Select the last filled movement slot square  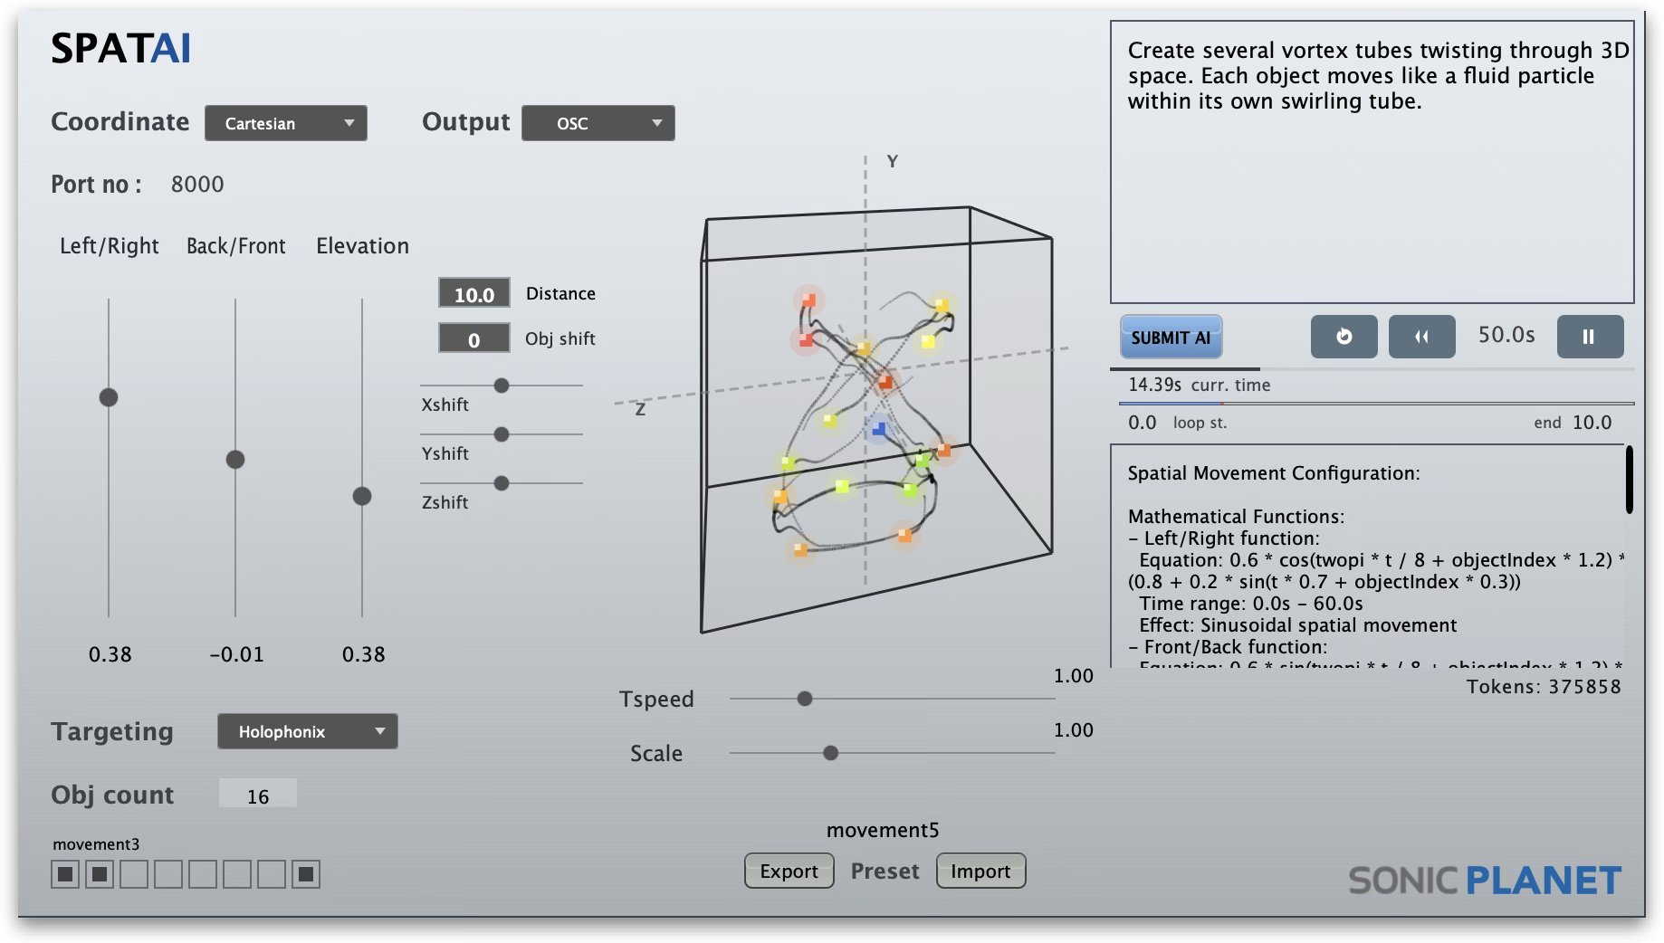(x=306, y=874)
